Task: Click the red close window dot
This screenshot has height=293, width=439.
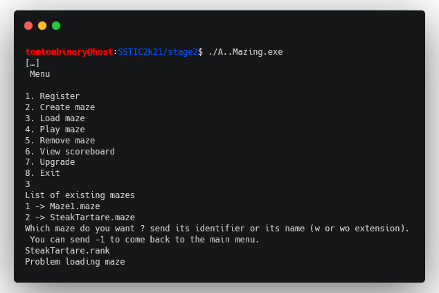Action: tap(28, 26)
